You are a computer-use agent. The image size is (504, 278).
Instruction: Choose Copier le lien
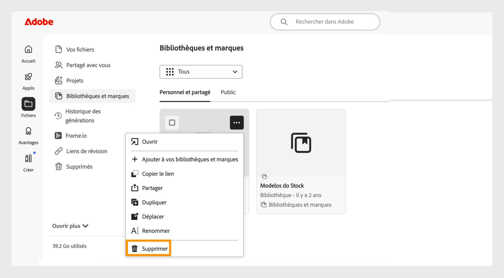click(184, 174)
